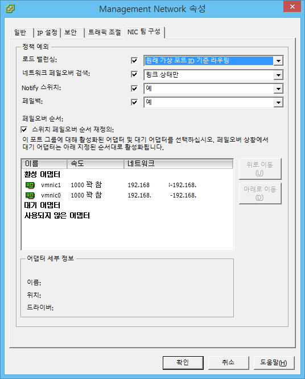Toggle the 로드 밸런싱 override checkbox
305x379 pixels.
coord(134,61)
